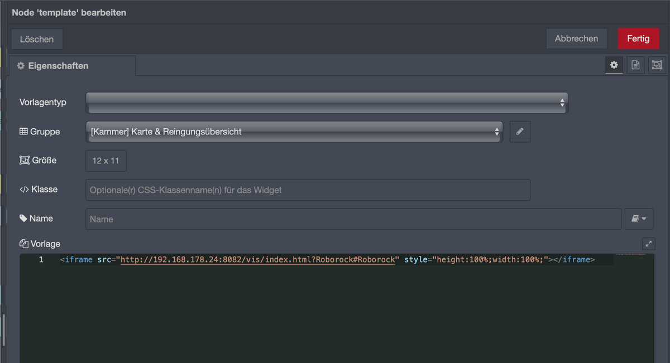The image size is (670, 363).
Task: Click the iframe src URL in the code
Action: 257,260
